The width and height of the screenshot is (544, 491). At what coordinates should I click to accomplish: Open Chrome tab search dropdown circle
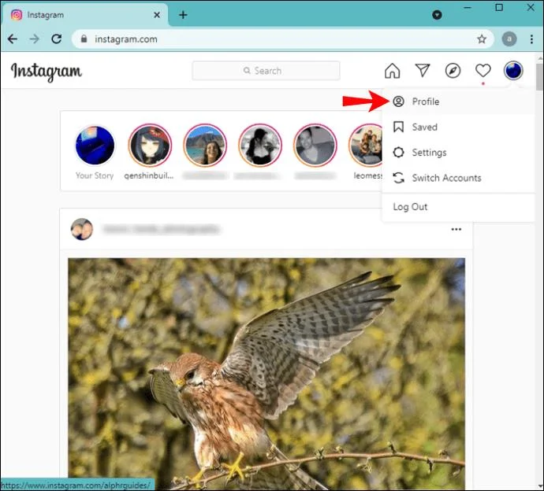[x=437, y=15]
